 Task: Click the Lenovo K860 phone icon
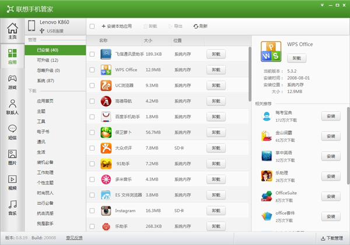click(32, 26)
